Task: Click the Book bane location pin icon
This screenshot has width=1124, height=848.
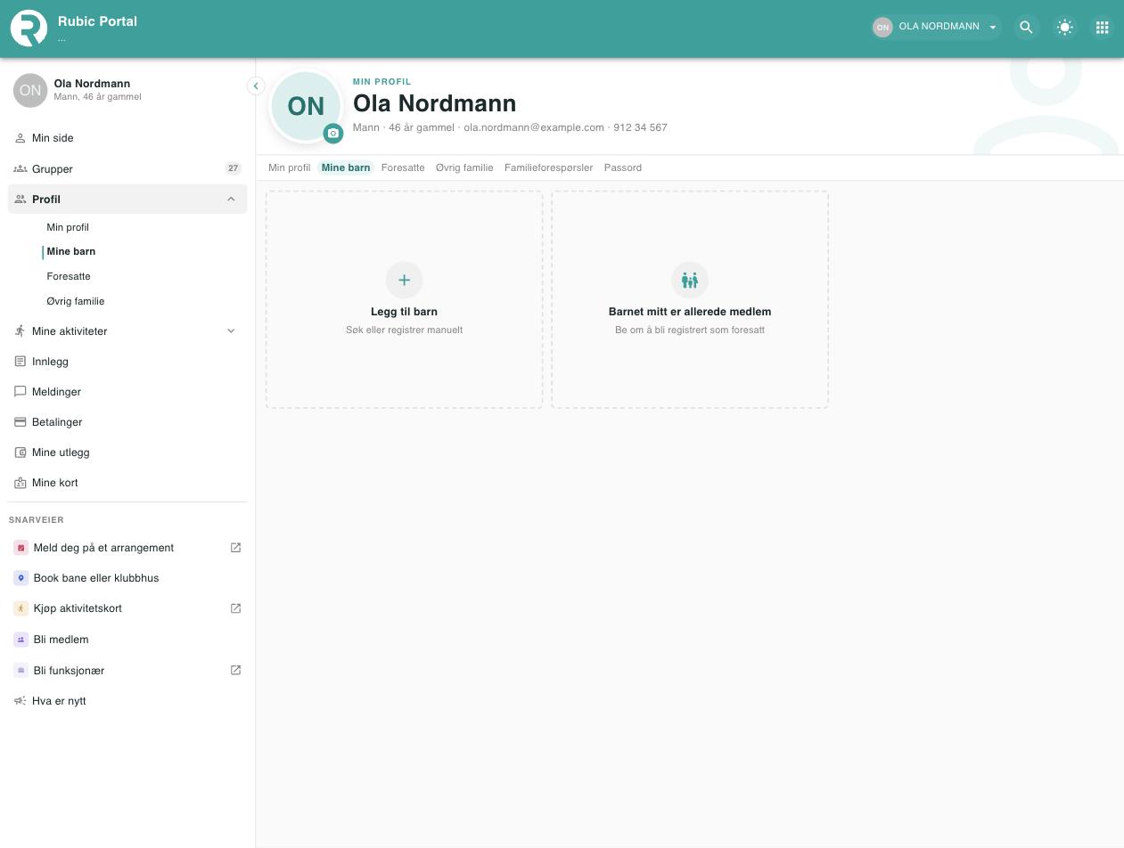Action: pos(21,578)
